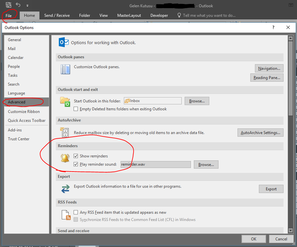Disable Play reminder sound checkbox
This screenshot has height=247, width=297.
click(x=76, y=164)
